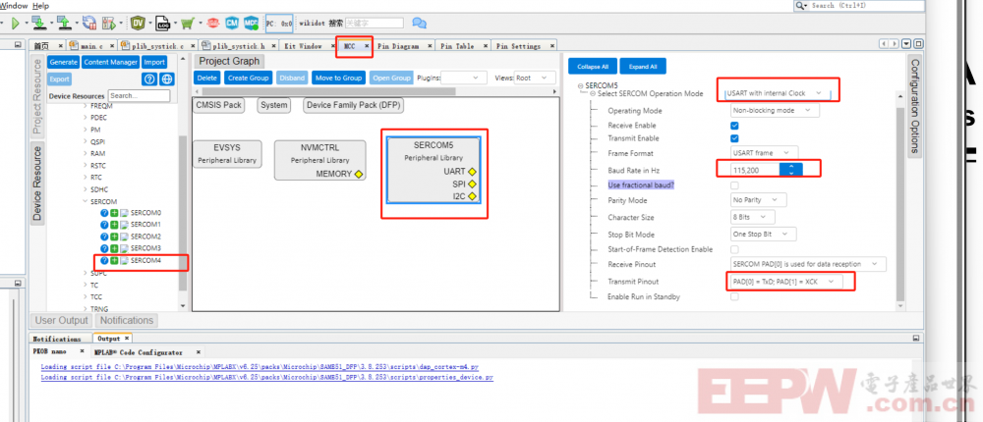
Task: Click MEMORY yellow diamond on NVMCTRL node
Action: [x=358, y=174]
